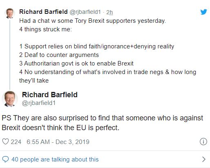This screenshot has height=168, width=210.
Task: Expand conversation with the right chevron arrow
Action: pos(204,159)
